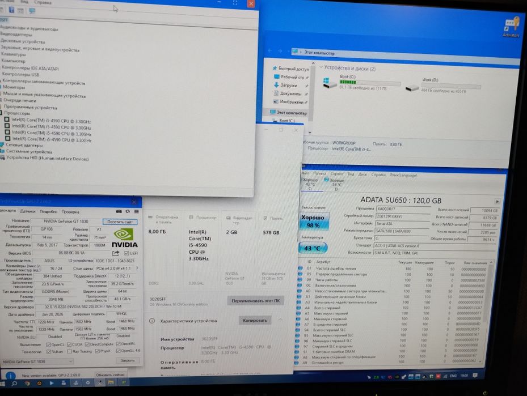This screenshot has height=396, width=527.
Task: Click the Закрыть button in GPU-Z
Action: click(x=128, y=360)
